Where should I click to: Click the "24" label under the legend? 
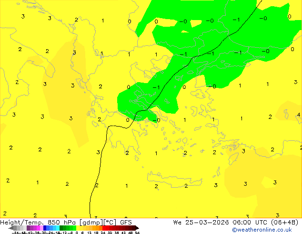(x=103, y=233)
